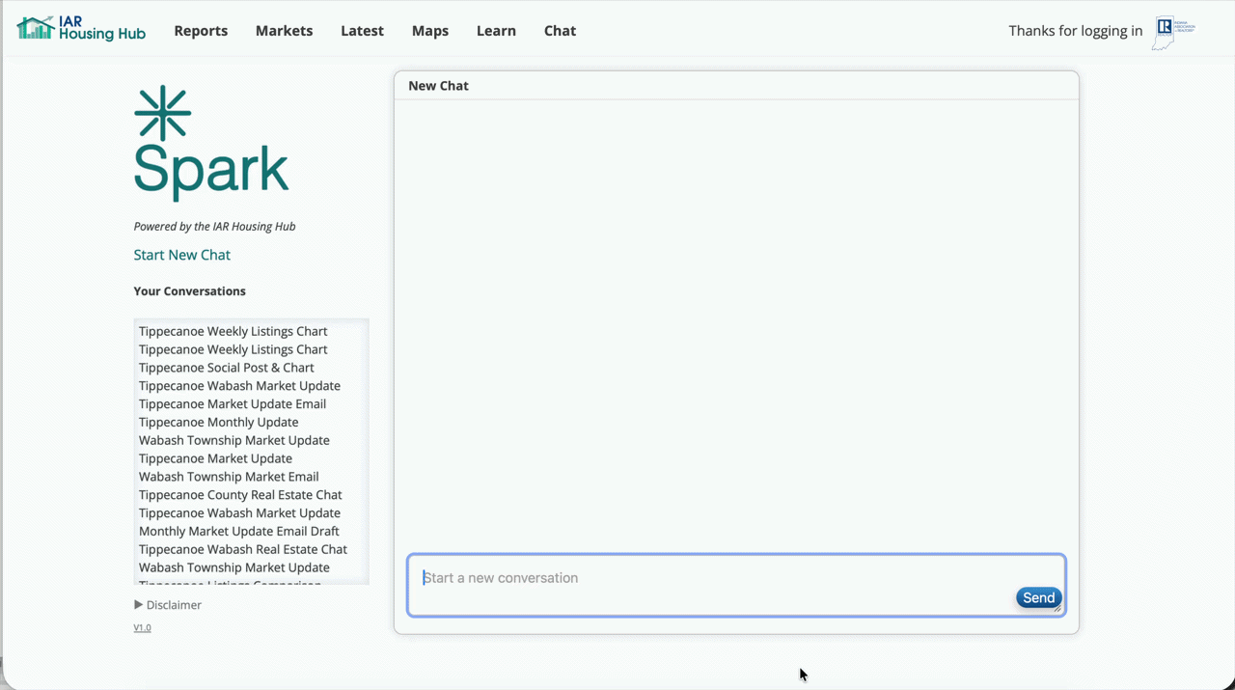Click the V1.0 version link
The image size is (1235, 690).
coord(142,627)
